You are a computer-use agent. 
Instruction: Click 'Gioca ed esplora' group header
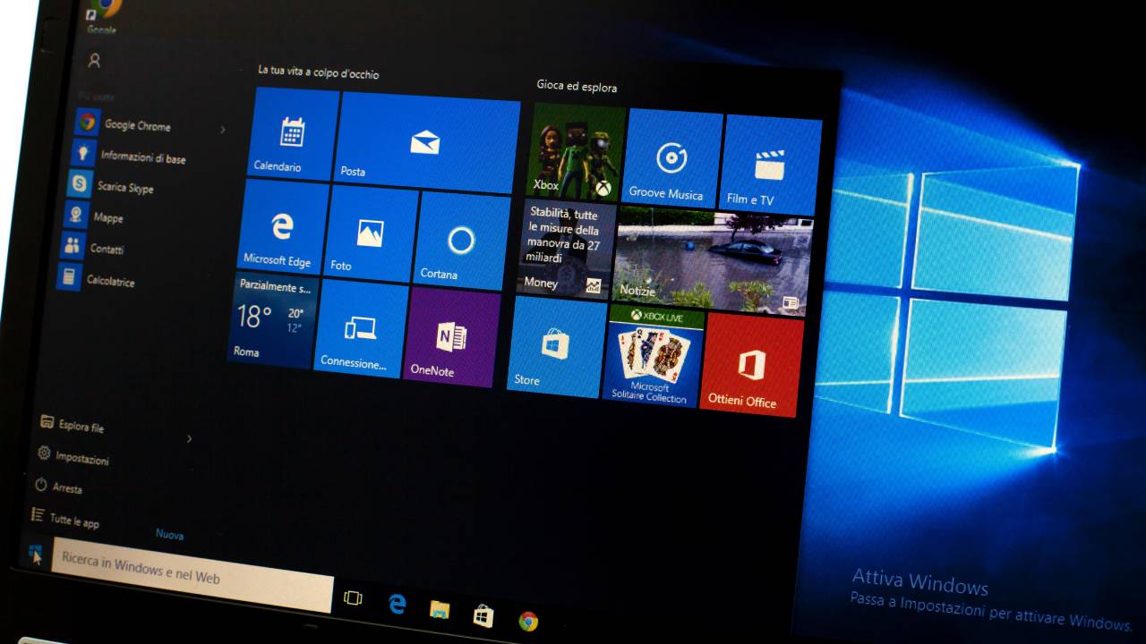pos(577,86)
